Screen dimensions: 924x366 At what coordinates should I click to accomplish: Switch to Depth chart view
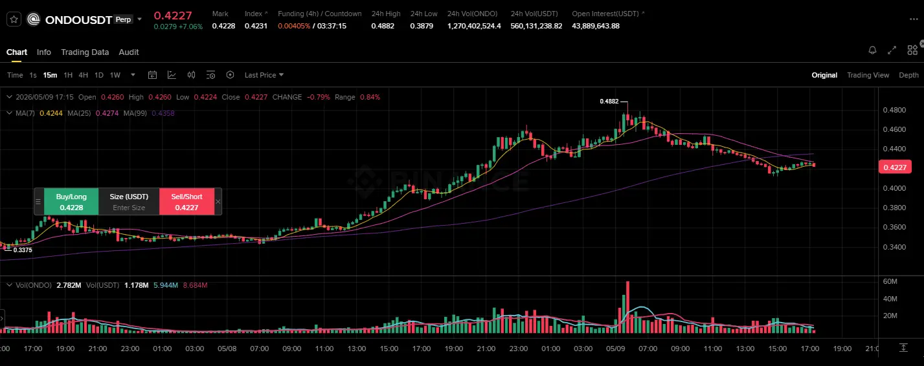point(908,75)
